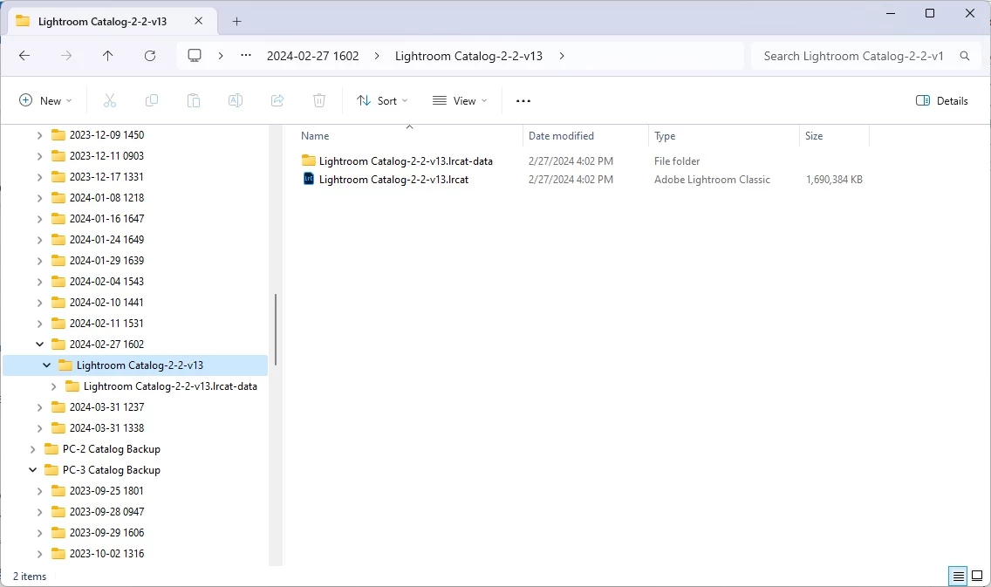Click chevron after 2024-02-27 1602 breadcrumb

point(378,56)
